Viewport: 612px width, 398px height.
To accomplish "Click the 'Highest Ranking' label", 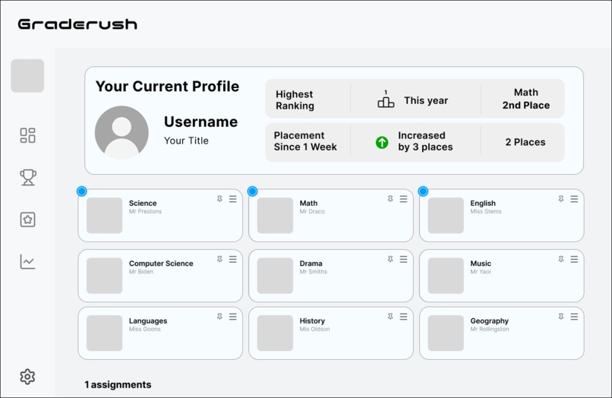I will tap(295, 100).
